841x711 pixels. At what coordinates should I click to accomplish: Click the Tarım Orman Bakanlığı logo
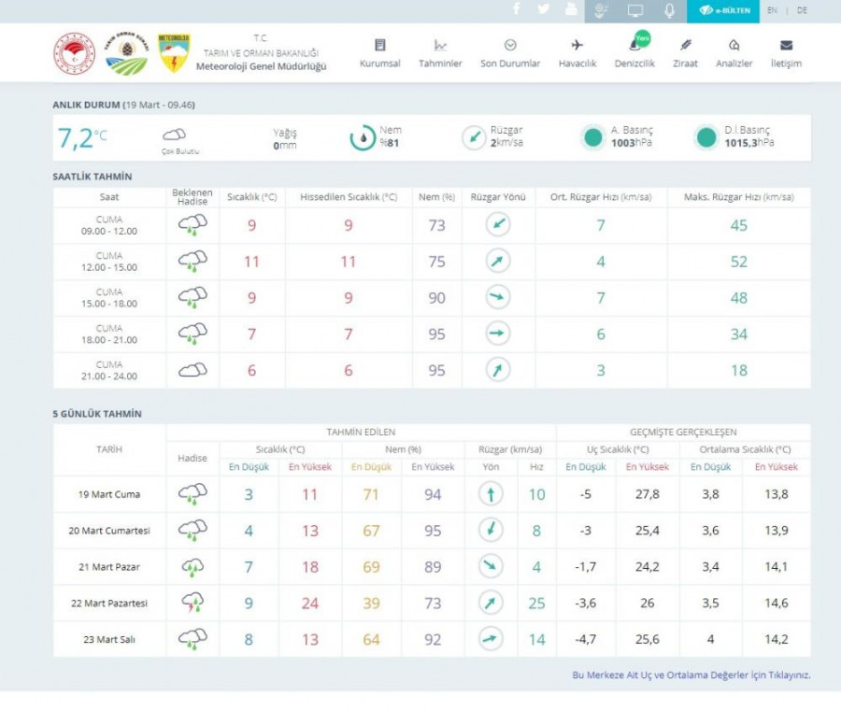pyautogui.click(x=126, y=53)
